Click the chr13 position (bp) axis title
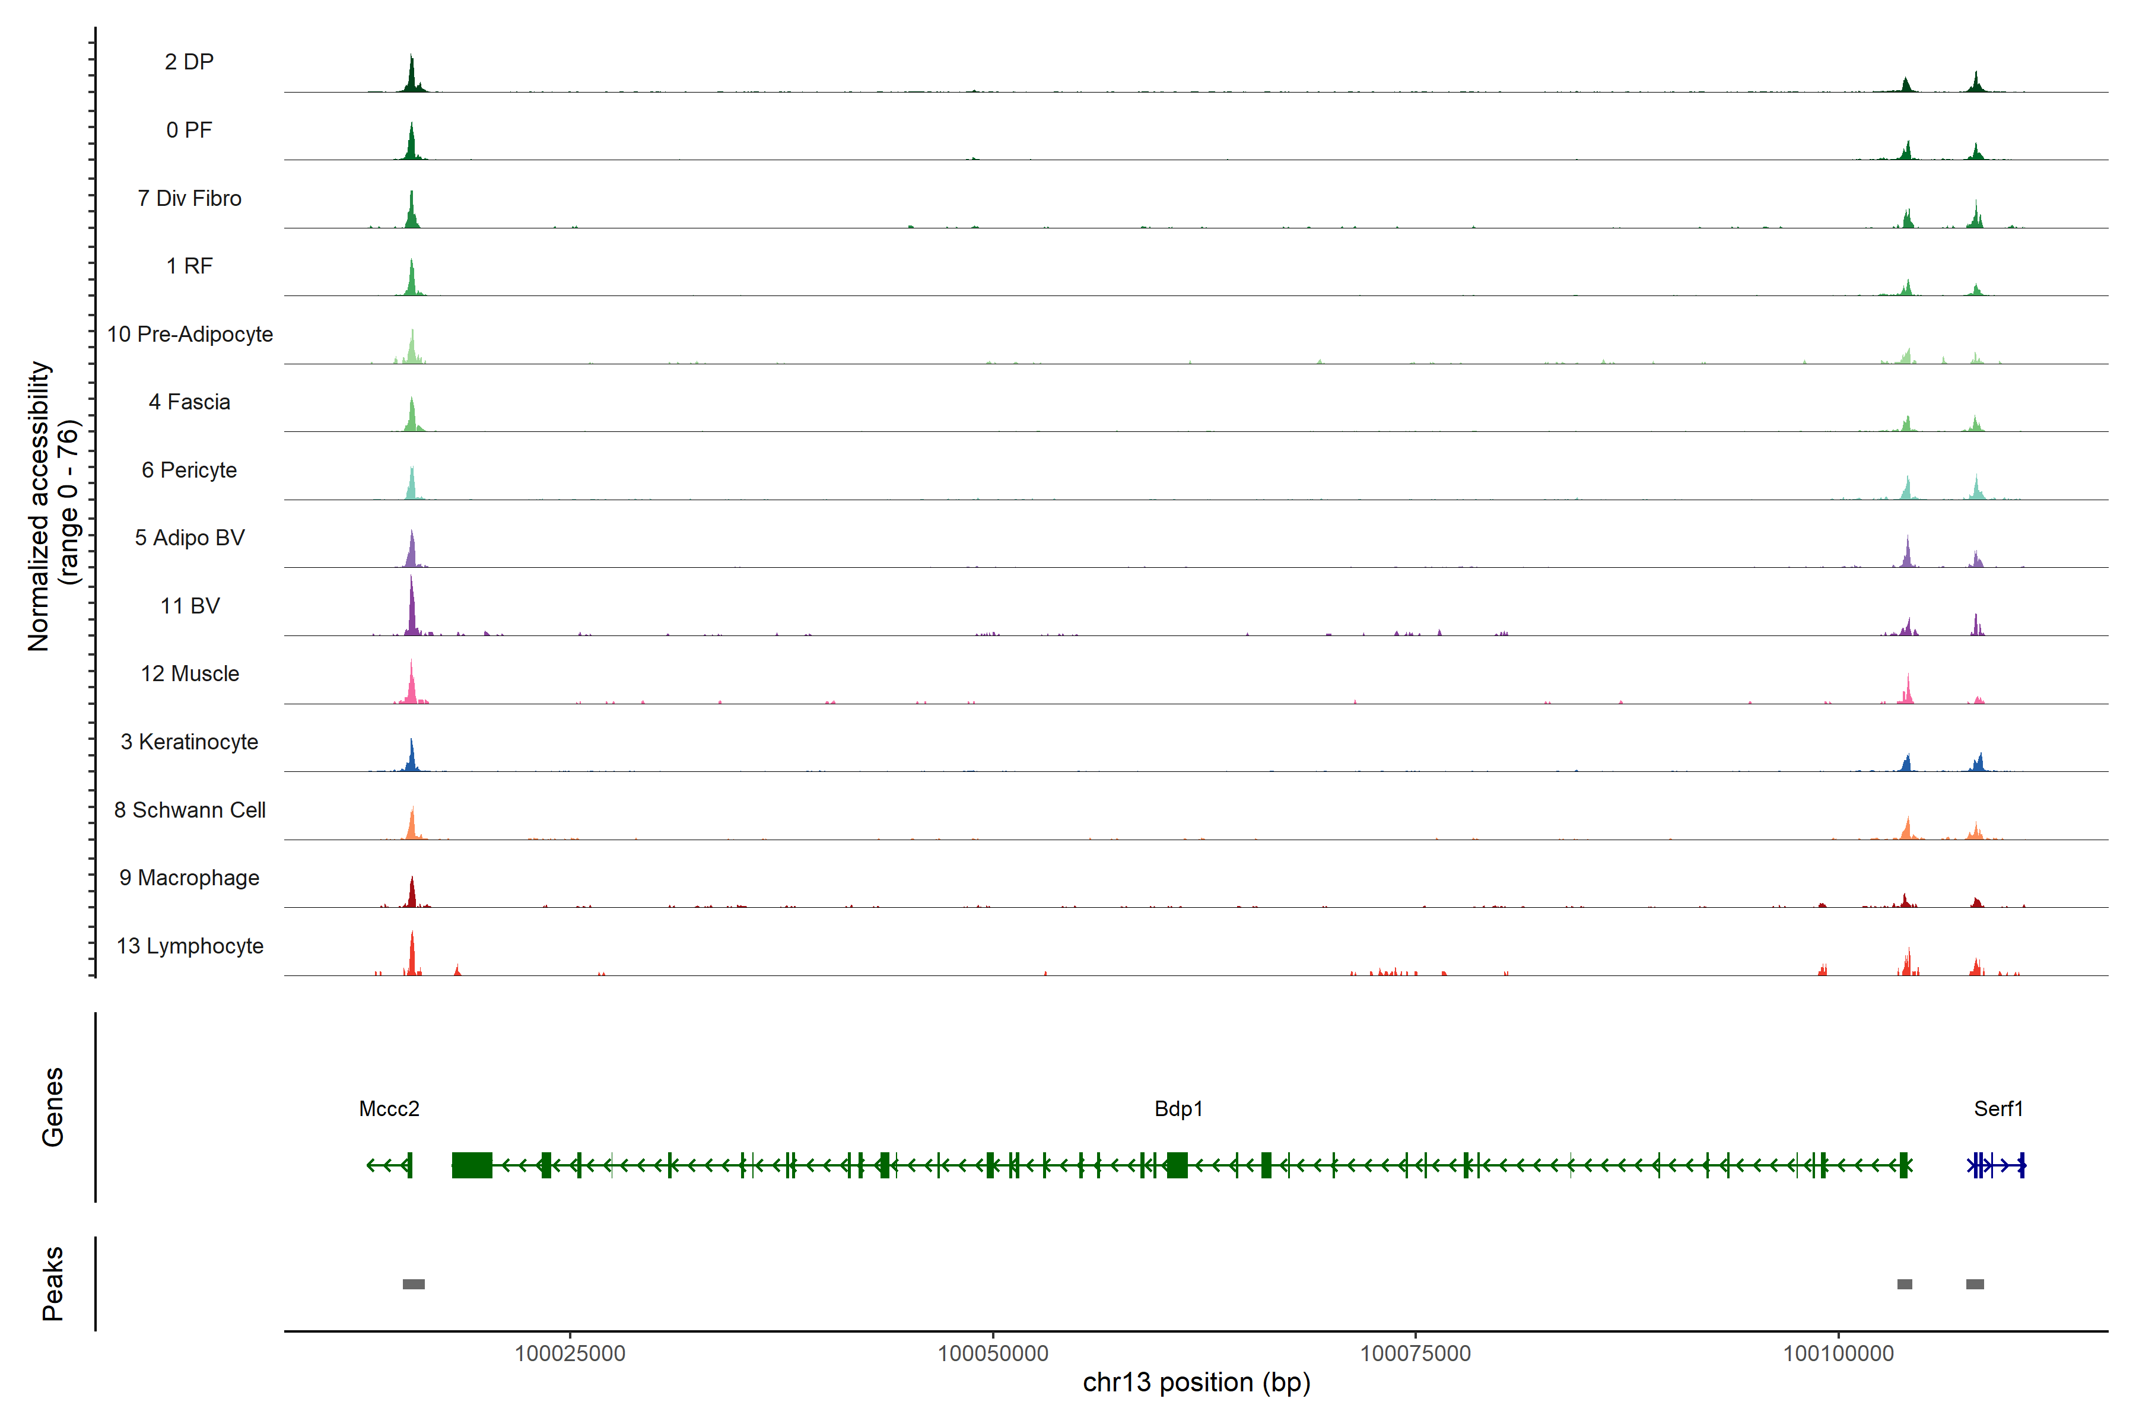Image resolution: width=2136 pixels, height=1424 pixels. pyautogui.click(x=1196, y=1382)
